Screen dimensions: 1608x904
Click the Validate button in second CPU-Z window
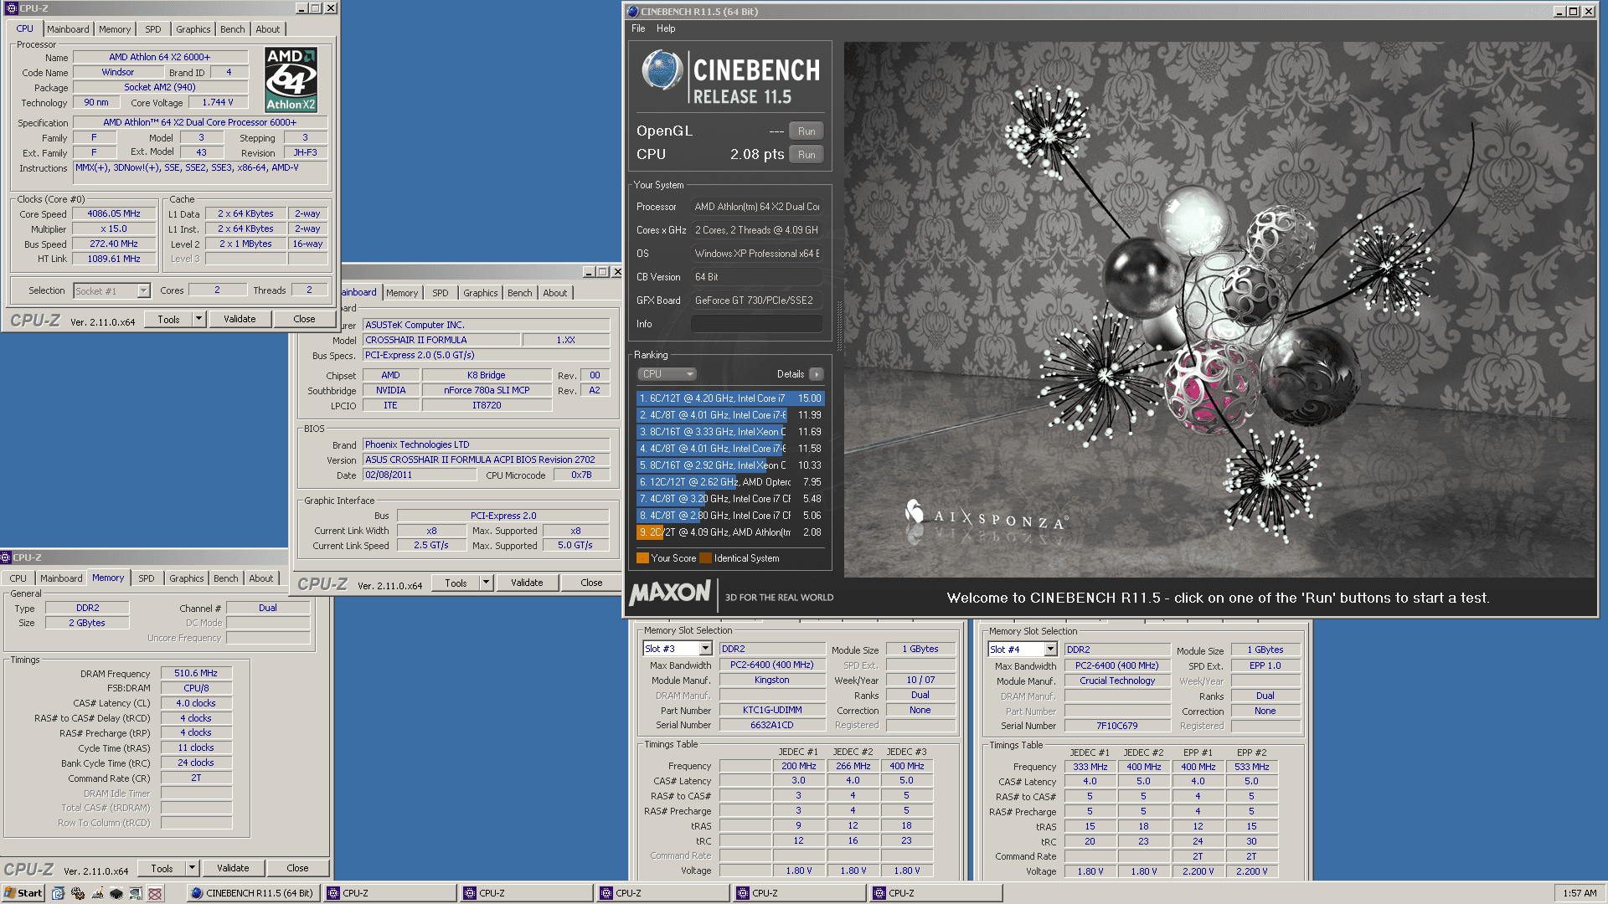(x=526, y=582)
